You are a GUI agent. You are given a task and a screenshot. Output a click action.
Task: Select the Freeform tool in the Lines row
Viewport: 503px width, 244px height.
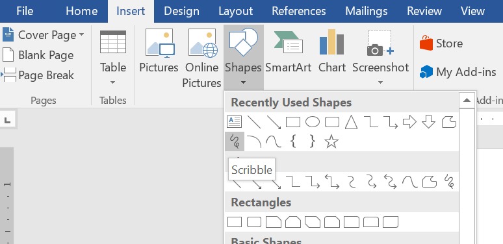coord(429,182)
